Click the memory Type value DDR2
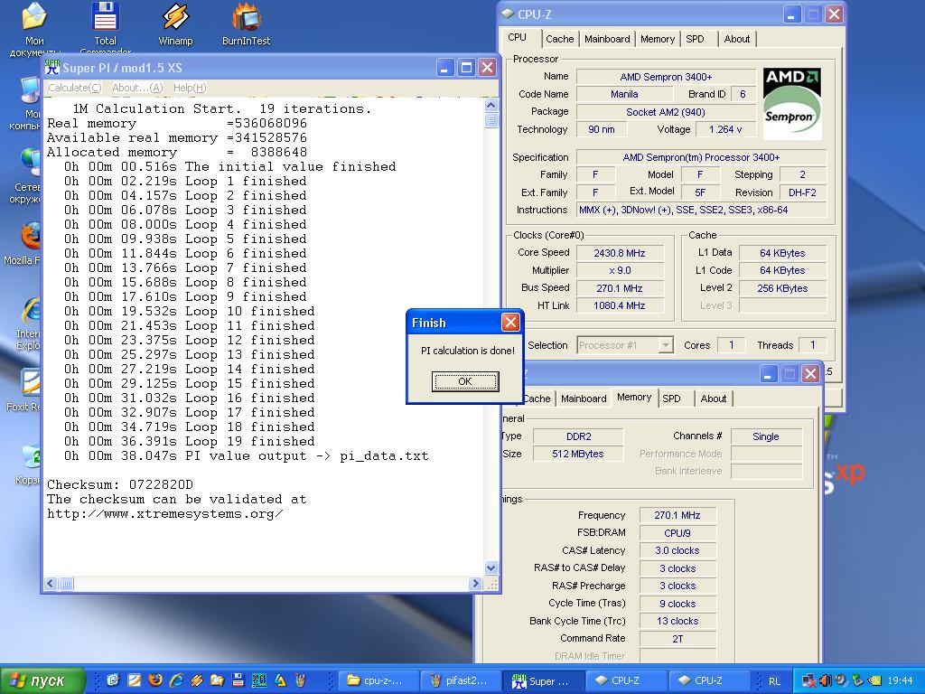The image size is (925, 694). click(x=578, y=436)
